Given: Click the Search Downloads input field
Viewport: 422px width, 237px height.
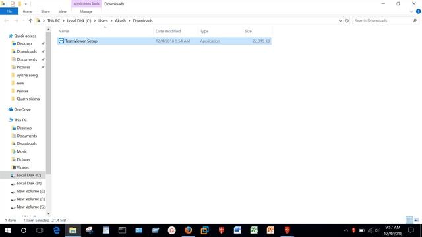Looking at the screenshot, I should (382, 20).
